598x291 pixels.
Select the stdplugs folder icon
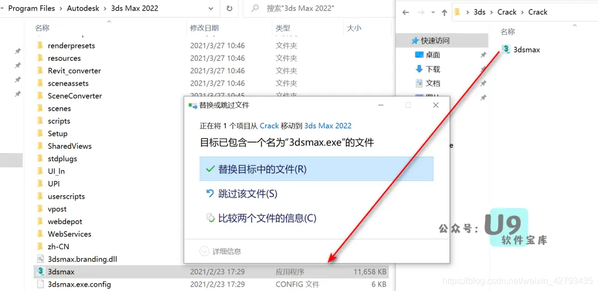40,158
